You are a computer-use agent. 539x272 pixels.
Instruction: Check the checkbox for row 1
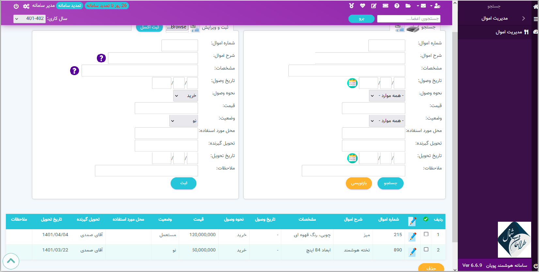click(x=426, y=234)
